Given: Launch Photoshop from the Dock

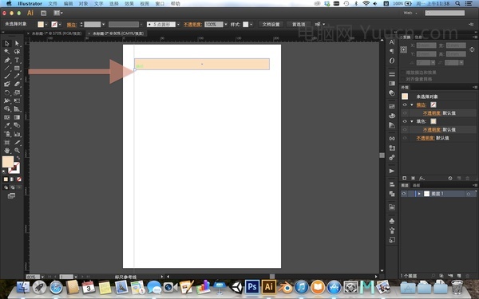Looking at the screenshot, I should pos(252,287).
